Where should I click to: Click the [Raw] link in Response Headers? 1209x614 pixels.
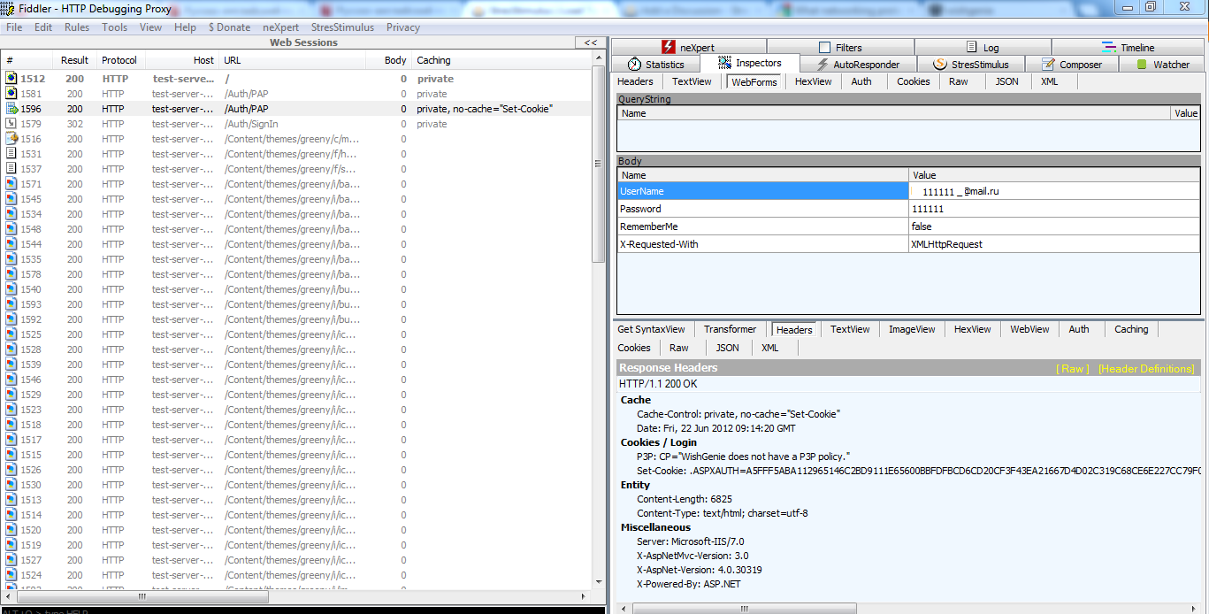pyautogui.click(x=1073, y=369)
